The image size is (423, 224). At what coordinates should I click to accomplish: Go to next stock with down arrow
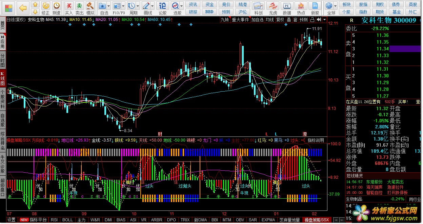click(x=35, y=11)
